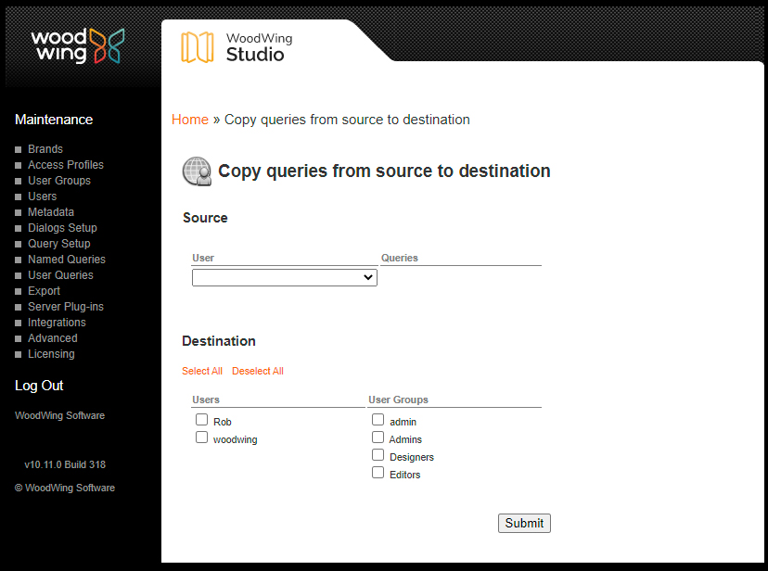The width and height of the screenshot is (768, 571).
Task: Click the Users column header under Destination
Action: pyautogui.click(x=206, y=400)
